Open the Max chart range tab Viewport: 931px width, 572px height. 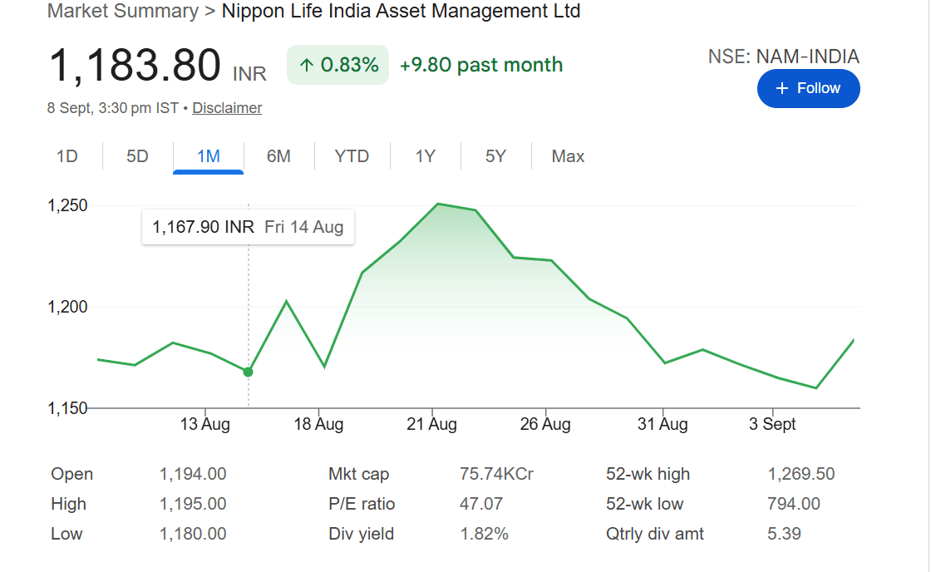pos(568,156)
